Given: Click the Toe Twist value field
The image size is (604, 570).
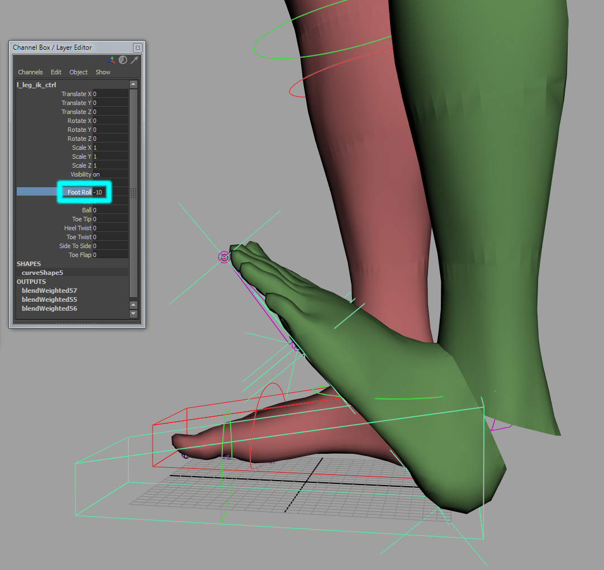Looking at the screenshot, I should (x=111, y=237).
